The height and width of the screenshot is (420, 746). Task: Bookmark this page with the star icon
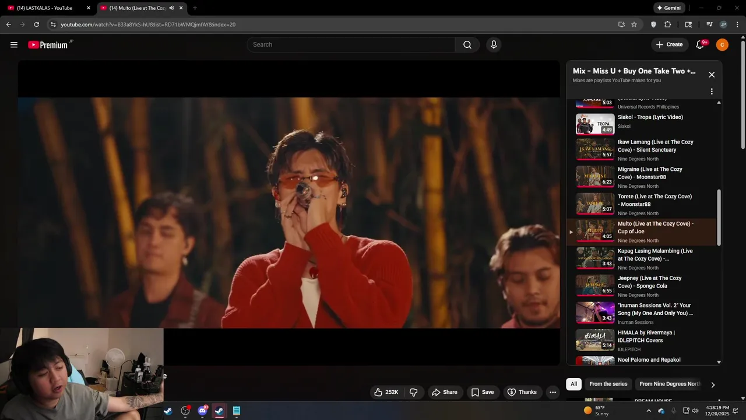pos(634,24)
